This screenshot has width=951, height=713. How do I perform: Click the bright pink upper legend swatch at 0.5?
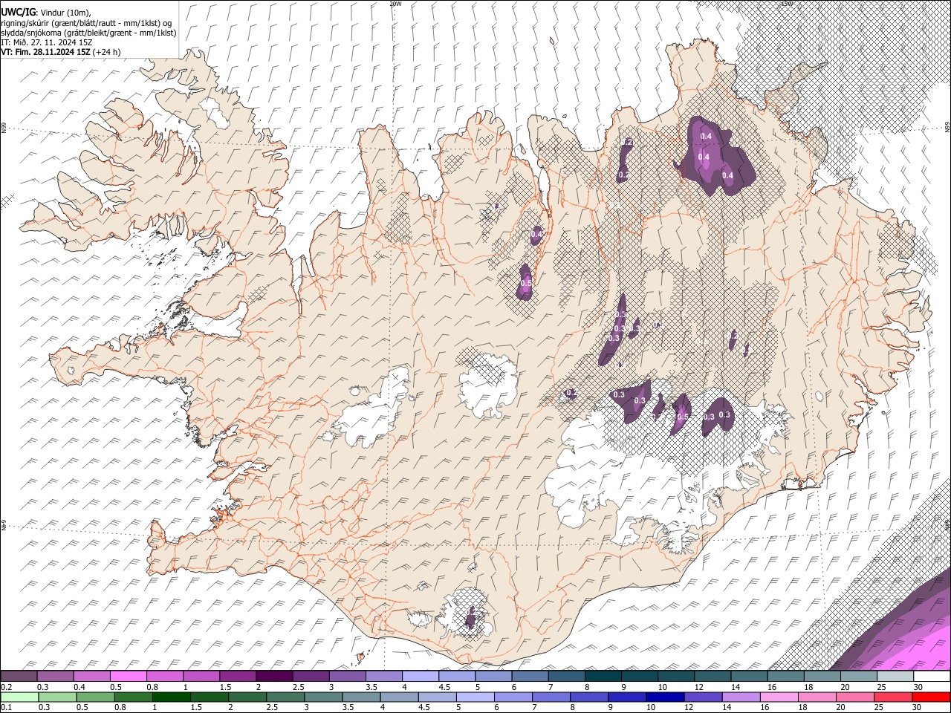(x=129, y=677)
